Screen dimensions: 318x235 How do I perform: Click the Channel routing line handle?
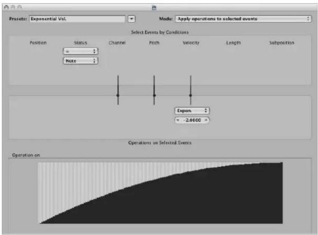[x=118, y=95]
